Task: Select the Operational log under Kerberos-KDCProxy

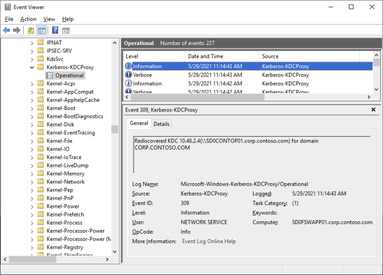Action: tap(69, 75)
